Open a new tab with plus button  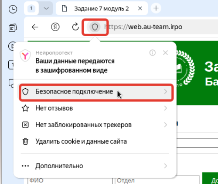[x=156, y=8]
